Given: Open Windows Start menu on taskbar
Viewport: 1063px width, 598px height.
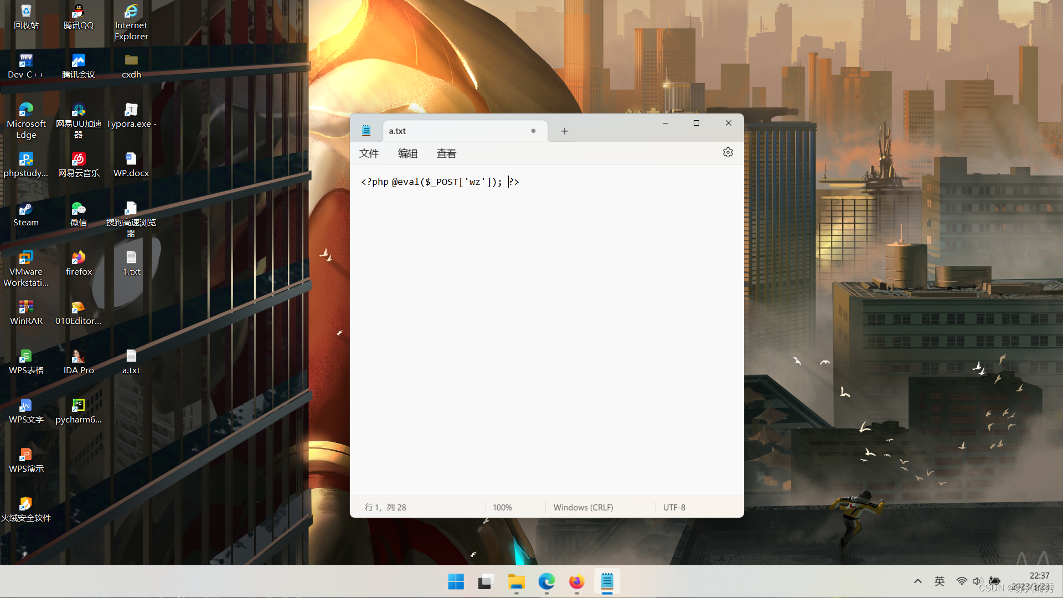Looking at the screenshot, I should [x=456, y=582].
